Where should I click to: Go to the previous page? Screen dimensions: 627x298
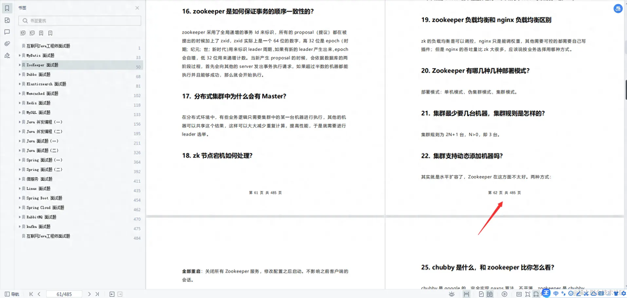point(39,294)
